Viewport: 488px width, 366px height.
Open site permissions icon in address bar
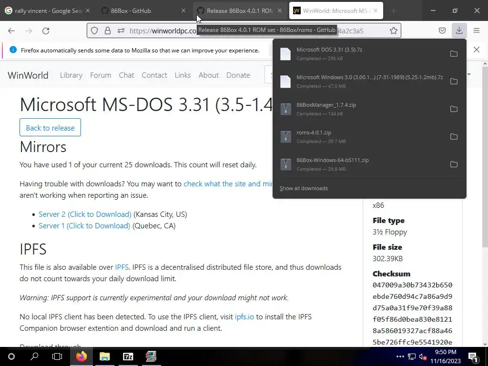(x=121, y=30)
